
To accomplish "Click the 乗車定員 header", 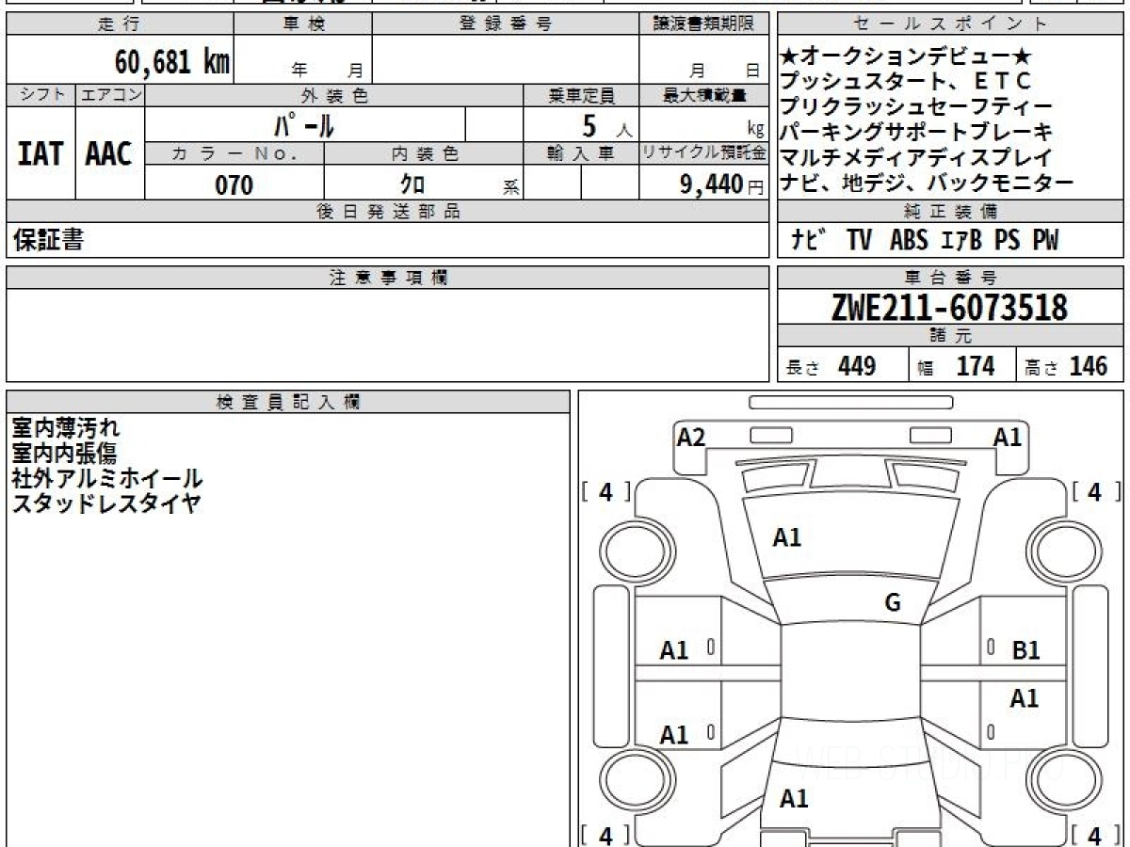I will coord(581,96).
